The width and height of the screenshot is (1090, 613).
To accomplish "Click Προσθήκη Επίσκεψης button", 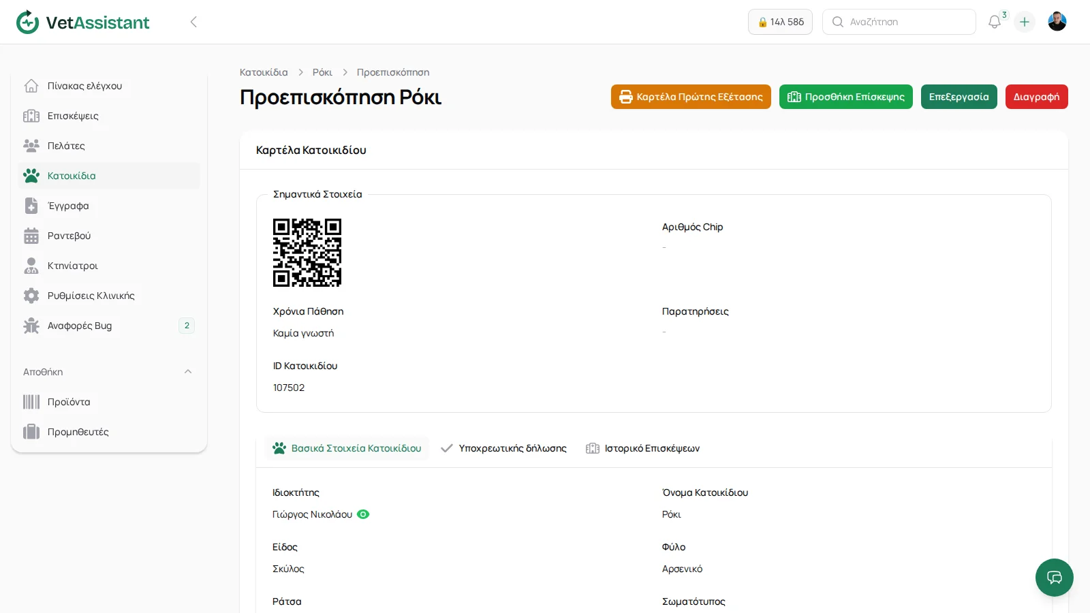I will click(846, 97).
